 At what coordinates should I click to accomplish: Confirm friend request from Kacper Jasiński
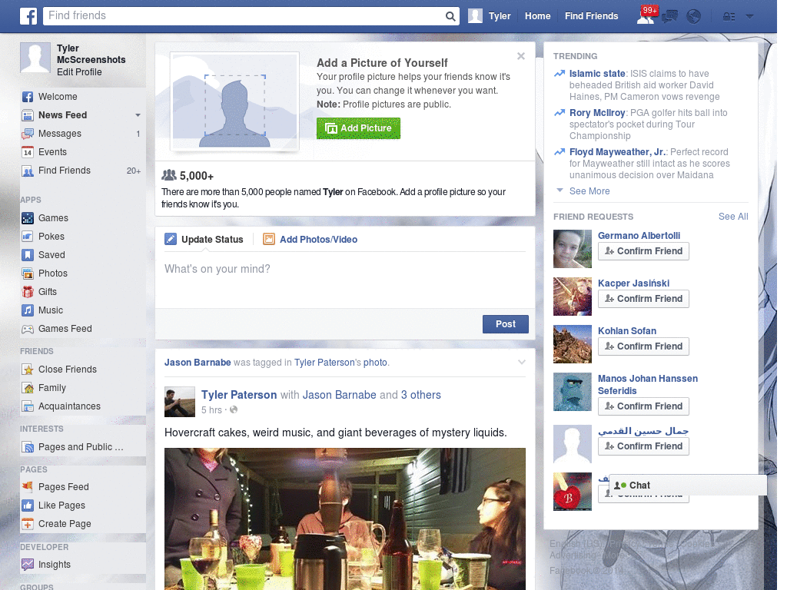point(643,299)
